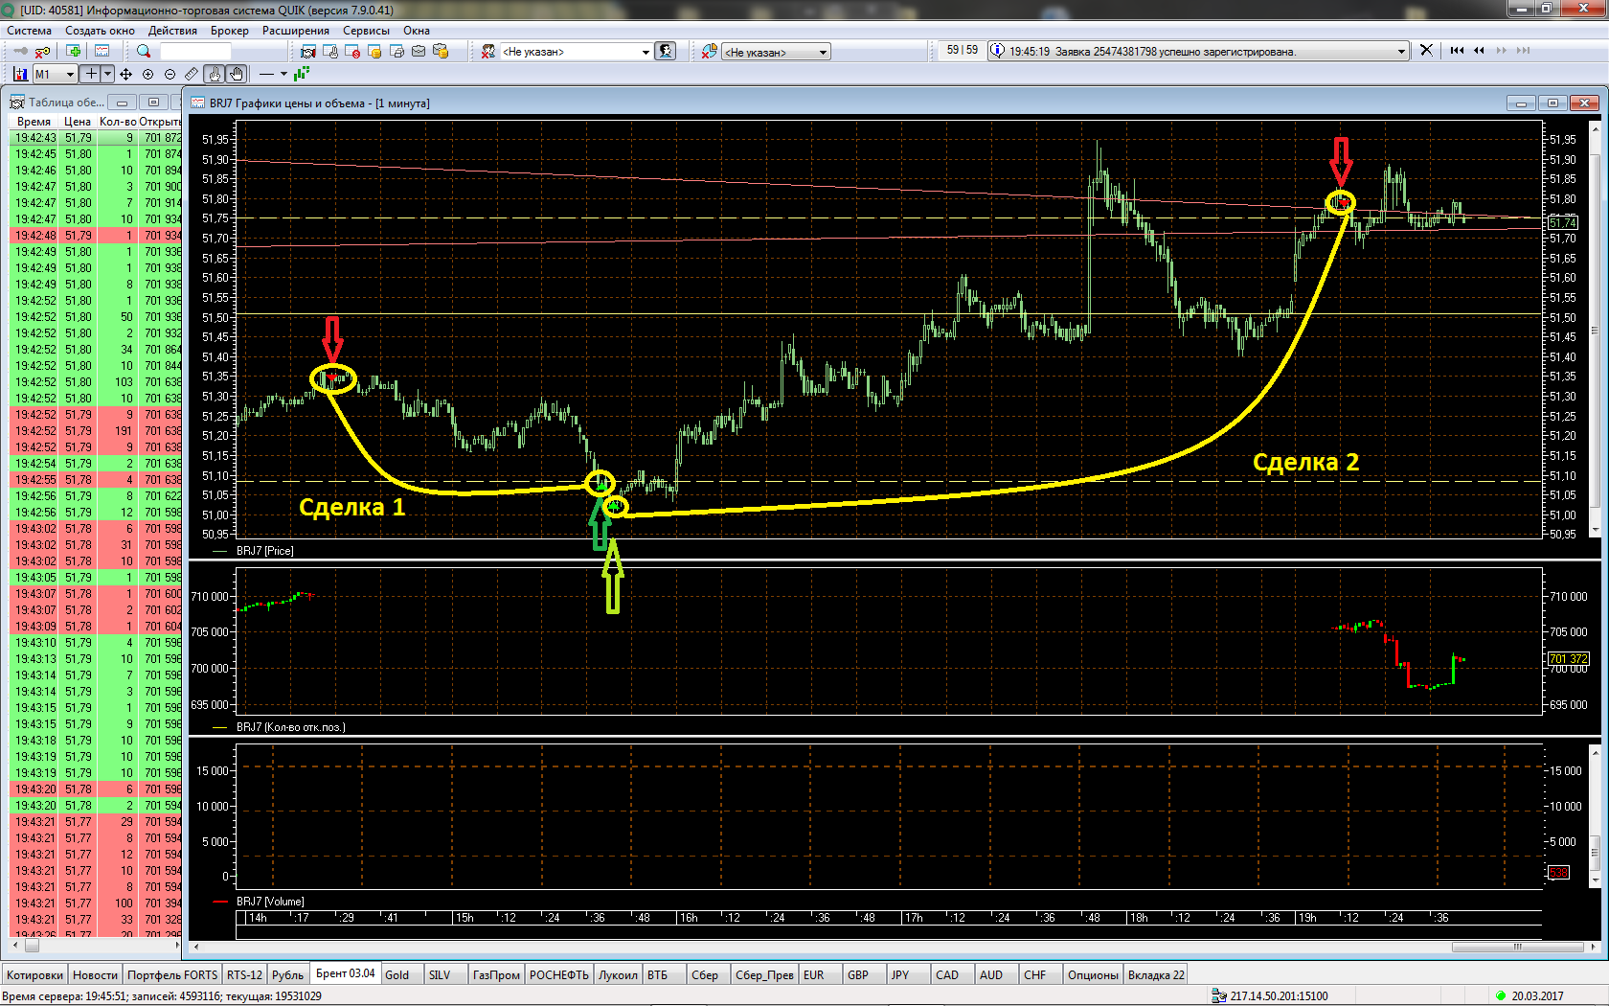Click the green bars indicator icon

(302, 74)
